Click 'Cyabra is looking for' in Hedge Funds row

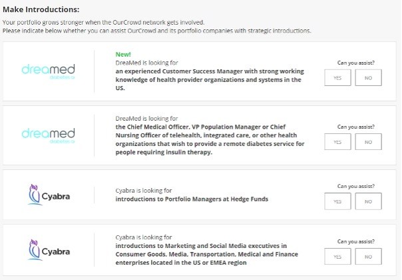pyautogui.click(x=144, y=191)
